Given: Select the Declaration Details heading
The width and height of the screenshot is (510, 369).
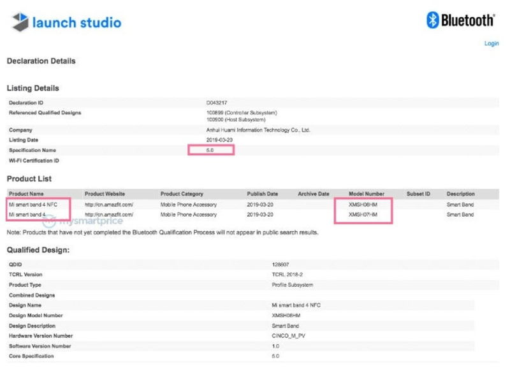Looking at the screenshot, I should pos(41,61).
